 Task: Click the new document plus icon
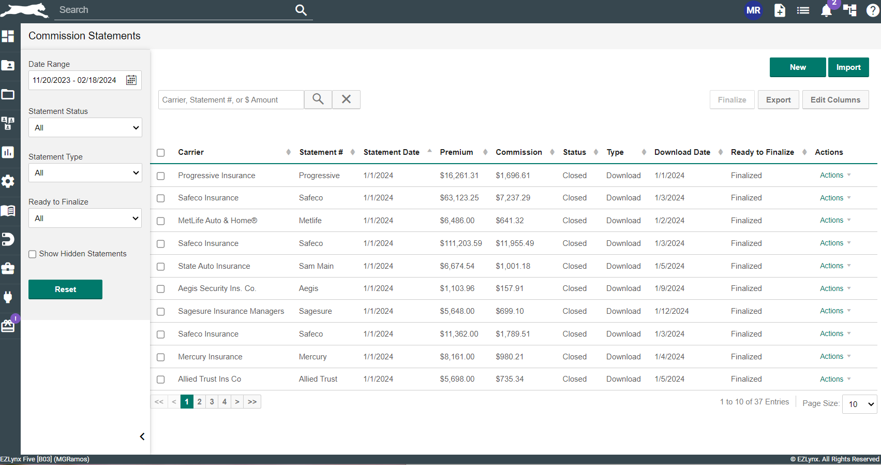[x=780, y=10]
